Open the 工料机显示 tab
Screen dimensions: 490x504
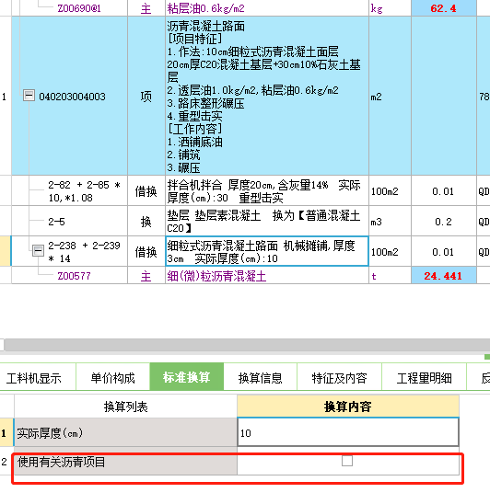(x=34, y=378)
